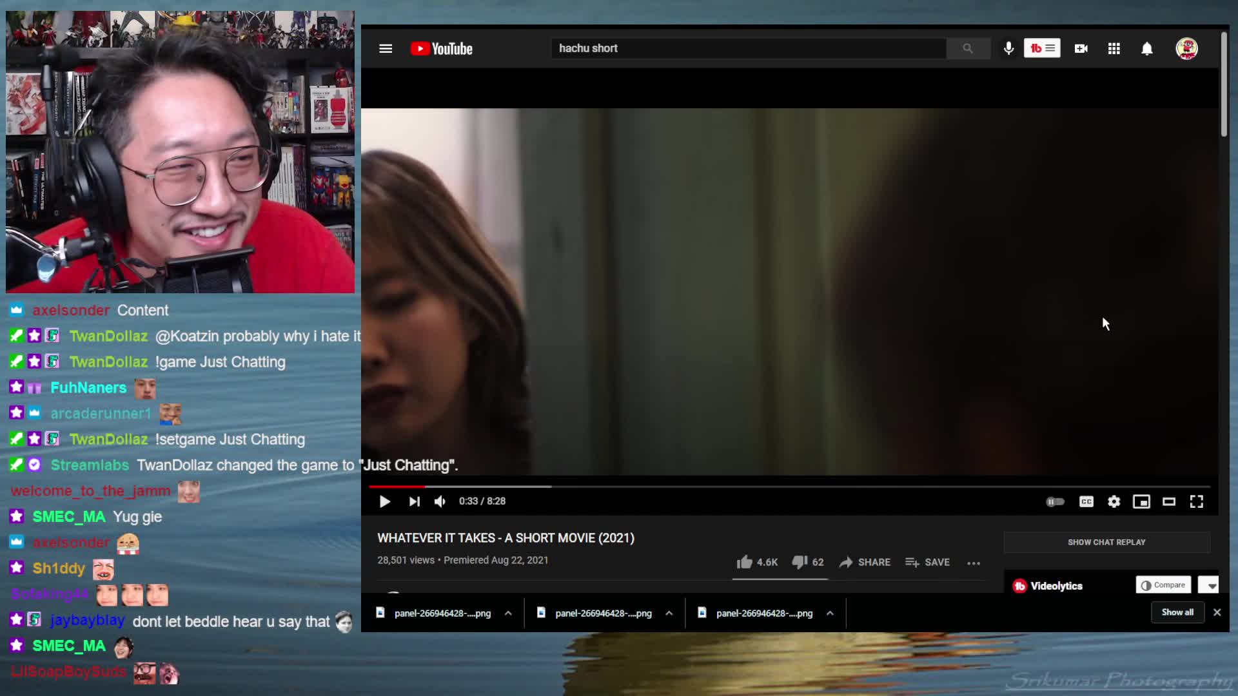Click SHARE under the video

(x=865, y=562)
